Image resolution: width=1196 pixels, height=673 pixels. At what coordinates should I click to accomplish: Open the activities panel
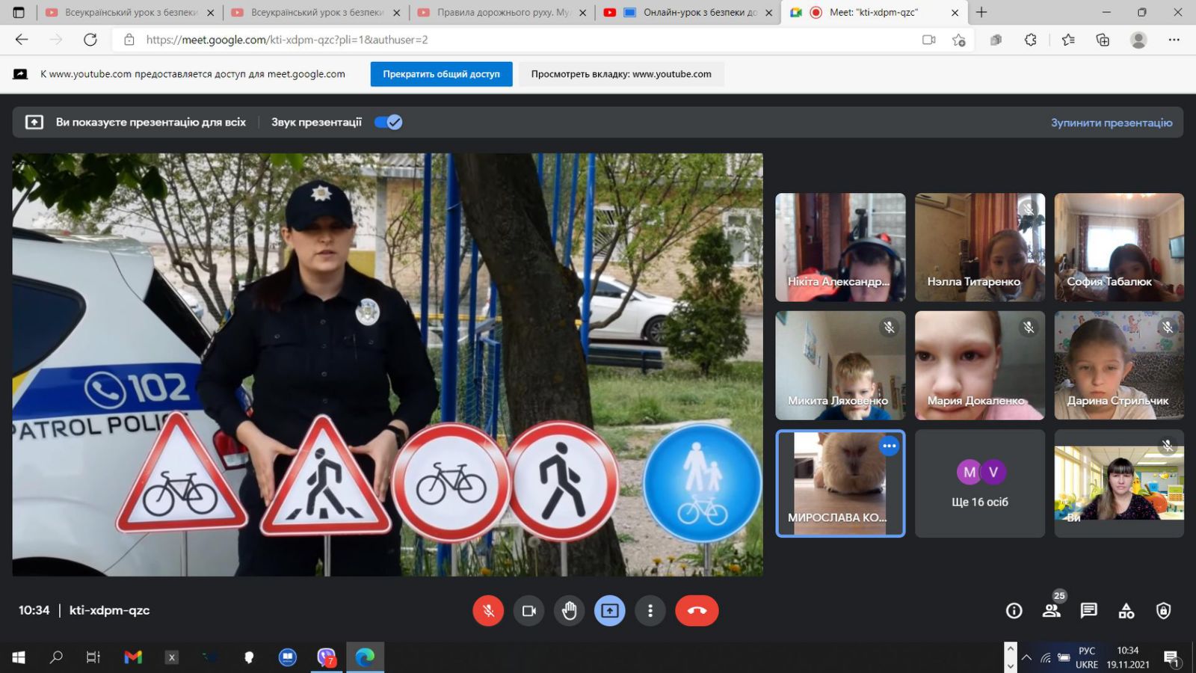point(1126,611)
